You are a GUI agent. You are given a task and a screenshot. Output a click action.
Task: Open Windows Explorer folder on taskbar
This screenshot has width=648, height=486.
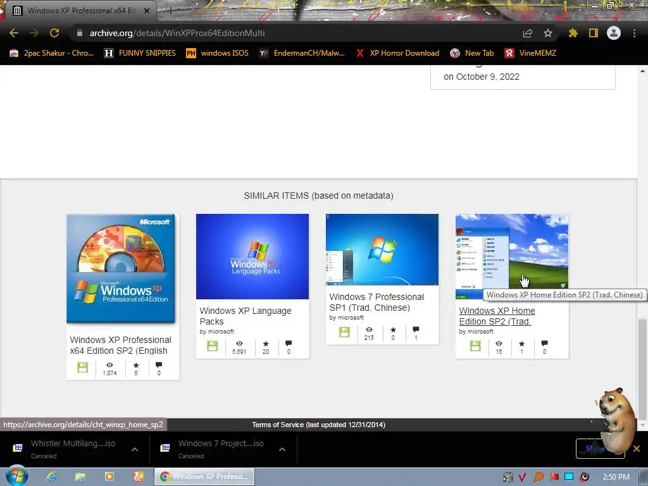80,477
